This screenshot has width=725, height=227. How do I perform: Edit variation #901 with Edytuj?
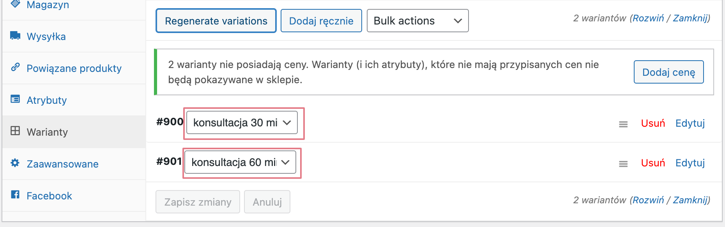click(x=690, y=163)
